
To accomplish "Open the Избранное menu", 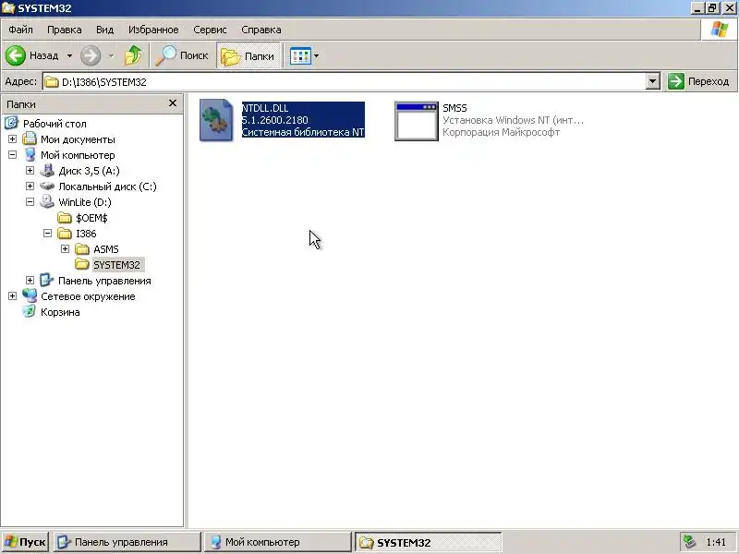I will coord(153,30).
